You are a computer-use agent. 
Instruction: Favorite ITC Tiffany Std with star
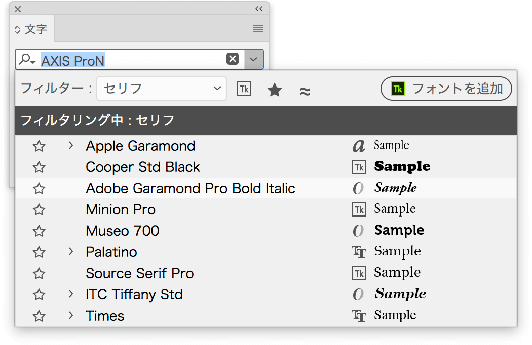pos(39,295)
